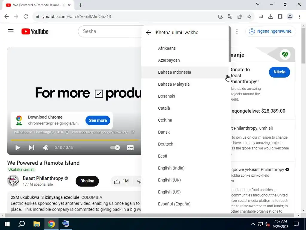Choose Deutsch language
This screenshot has height=230, width=306.
pos(185,144)
